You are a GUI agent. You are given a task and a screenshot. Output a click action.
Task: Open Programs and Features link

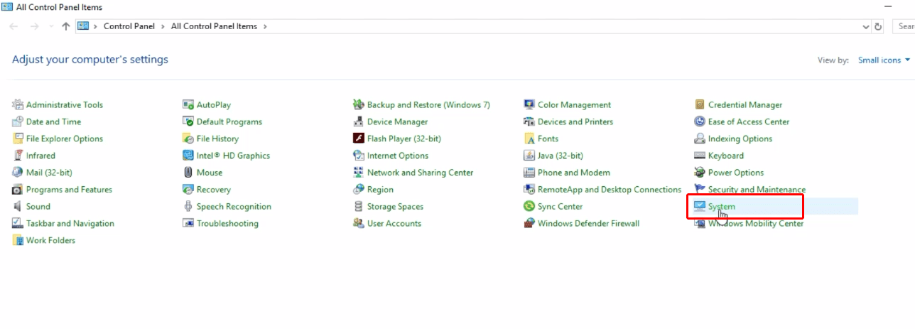click(69, 190)
